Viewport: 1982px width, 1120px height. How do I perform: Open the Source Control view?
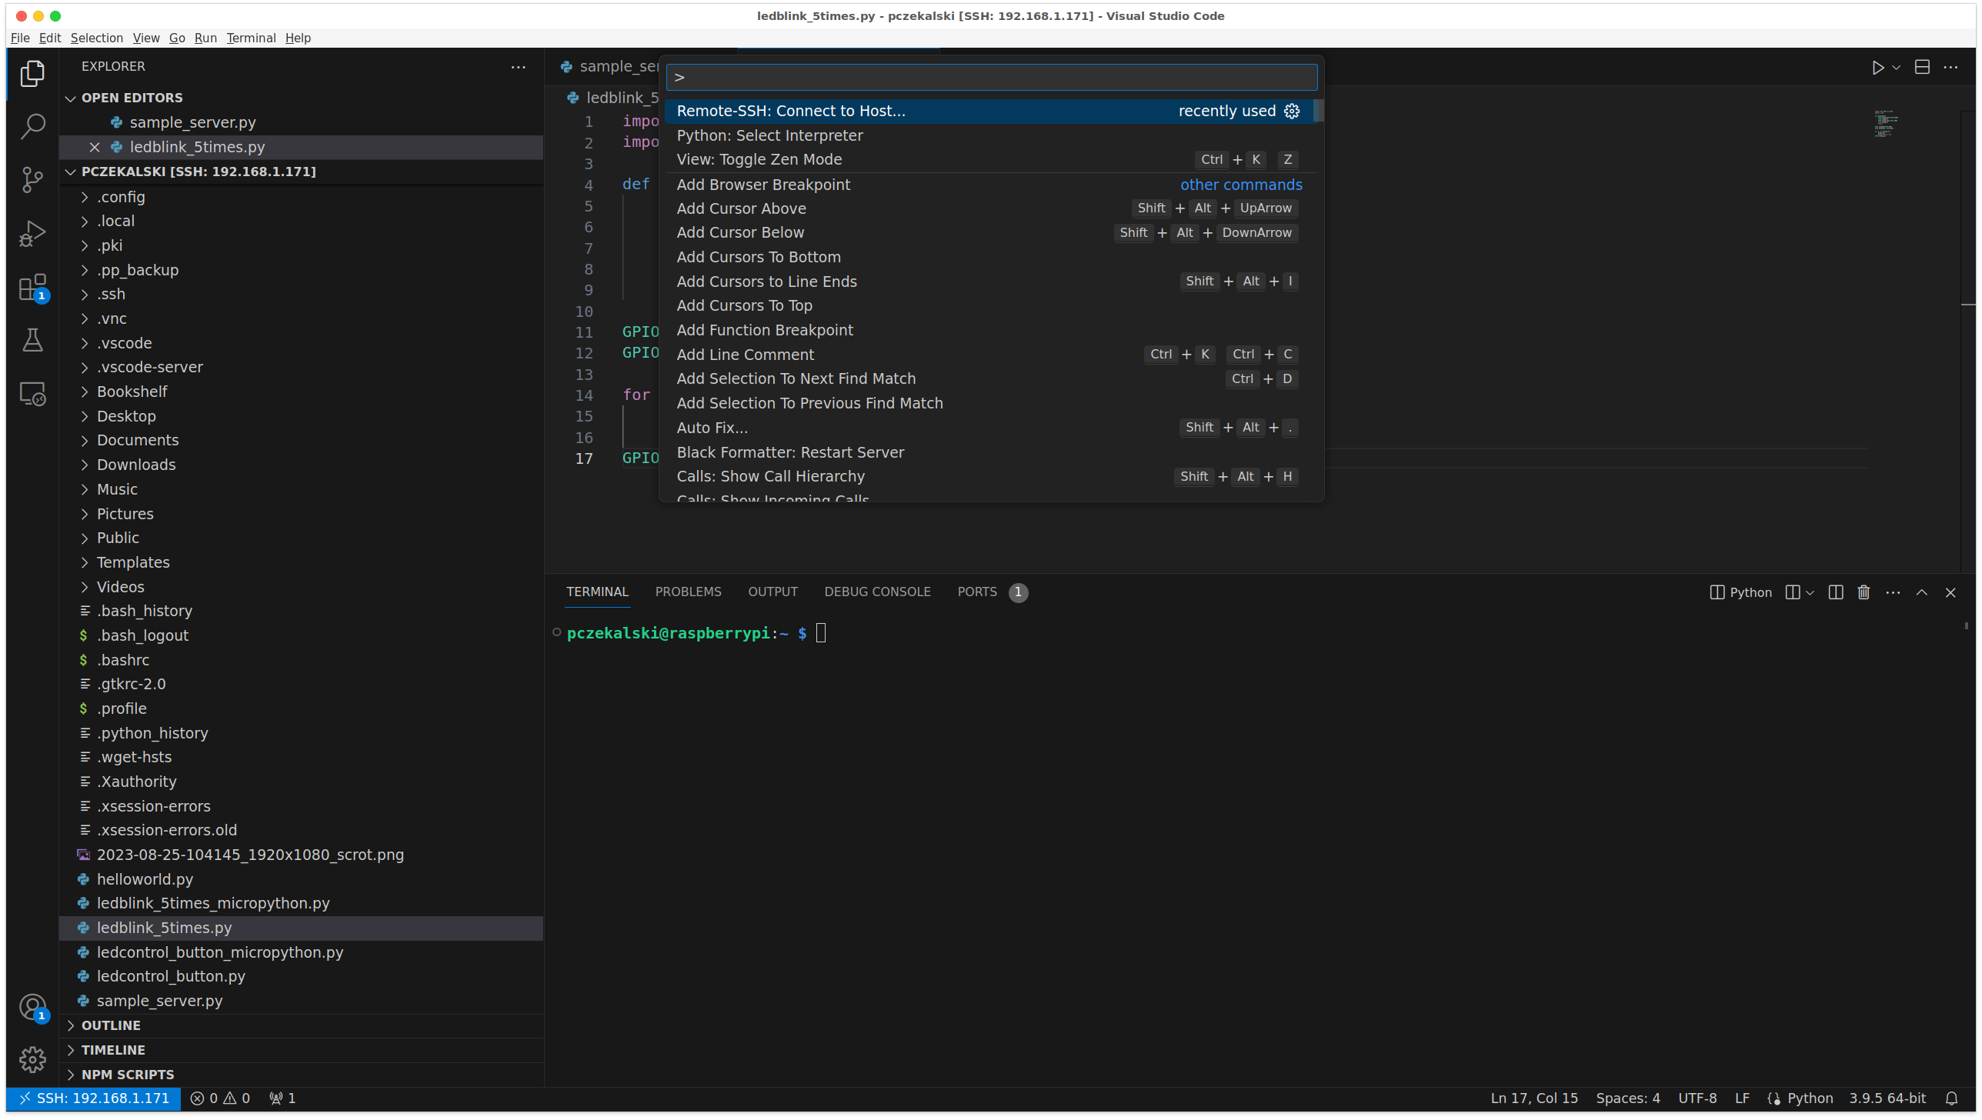32,179
